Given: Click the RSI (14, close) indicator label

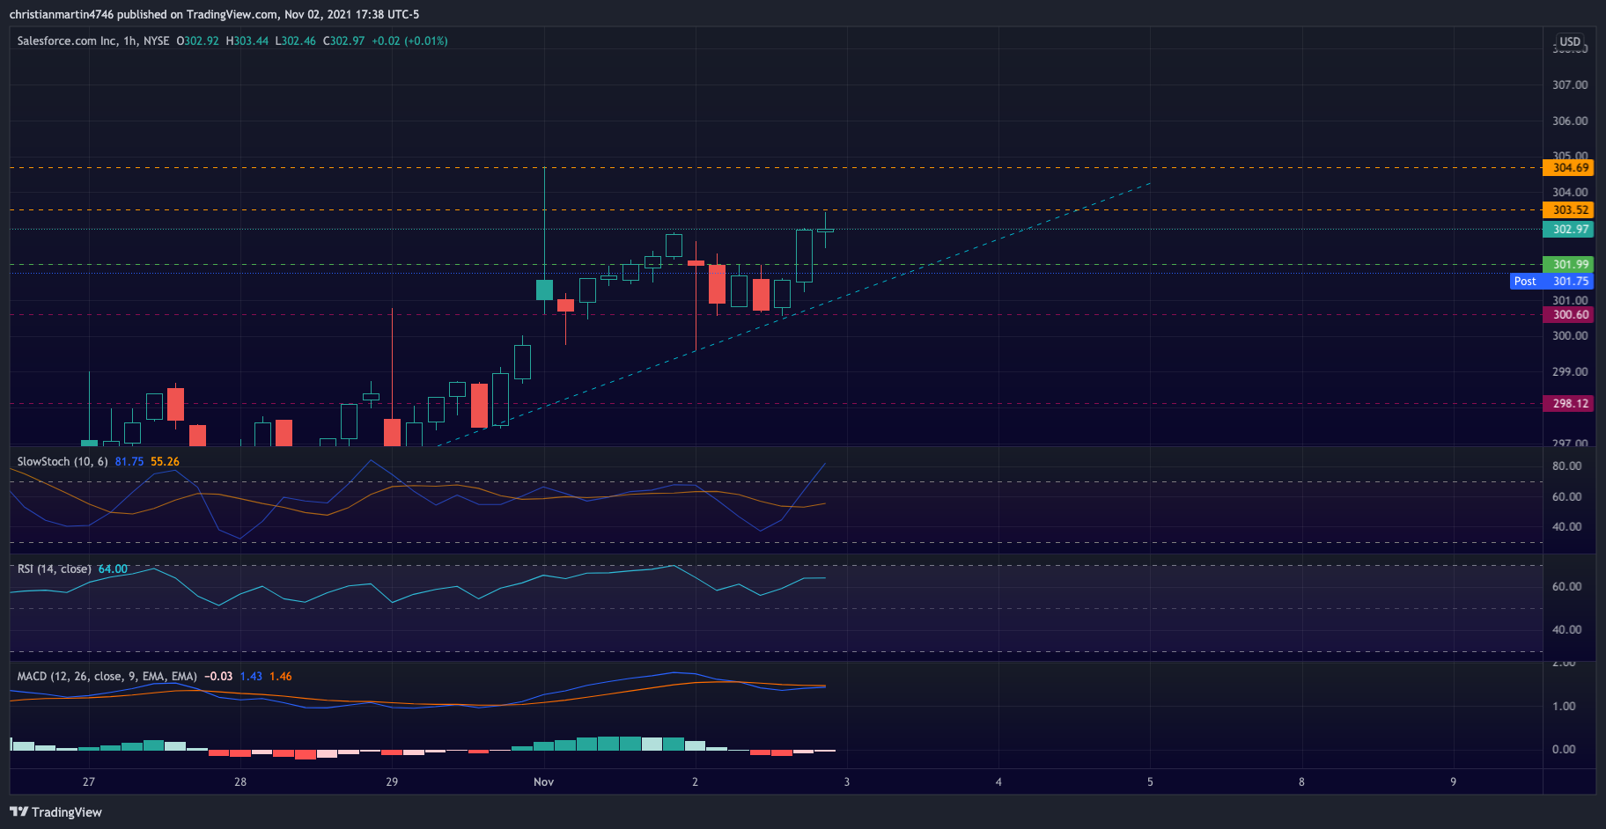Looking at the screenshot, I should click(x=55, y=569).
